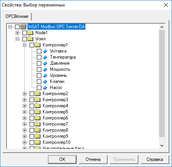Click the Контроллер5 folder icon
This screenshot has width=172, height=167.
point(38,112)
